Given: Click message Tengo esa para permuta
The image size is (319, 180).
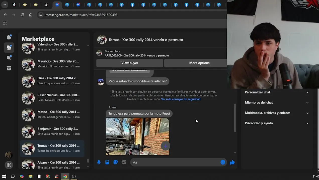Looking at the screenshot, I should coord(139,113).
